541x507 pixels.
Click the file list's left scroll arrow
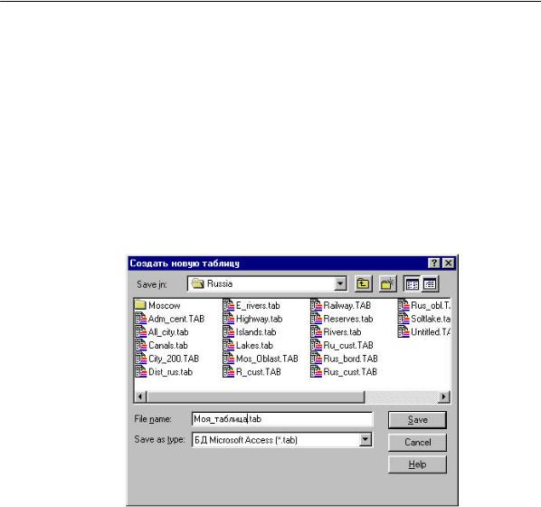tap(140, 397)
